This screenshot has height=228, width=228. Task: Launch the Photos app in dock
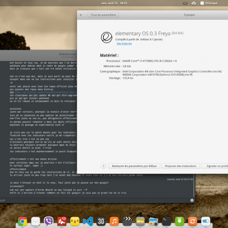tap(153, 221)
